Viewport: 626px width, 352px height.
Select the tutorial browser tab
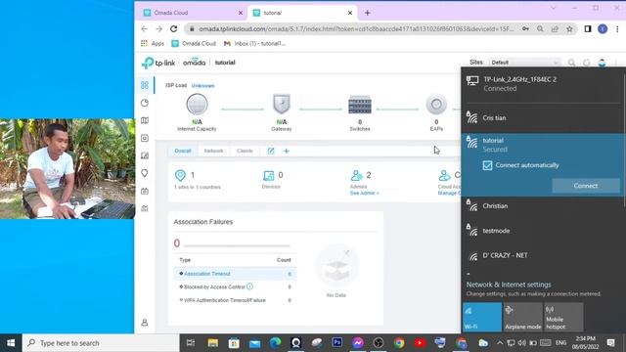coord(302,13)
